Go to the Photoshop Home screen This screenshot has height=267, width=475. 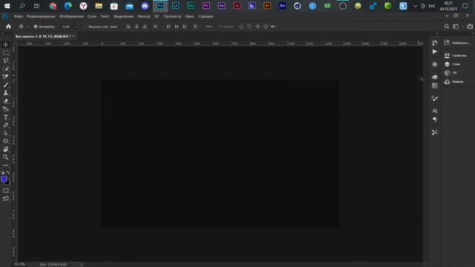(x=8, y=27)
